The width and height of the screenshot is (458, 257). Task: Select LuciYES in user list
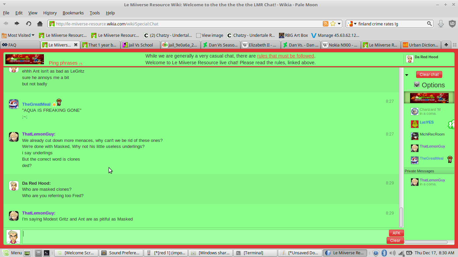(429, 124)
